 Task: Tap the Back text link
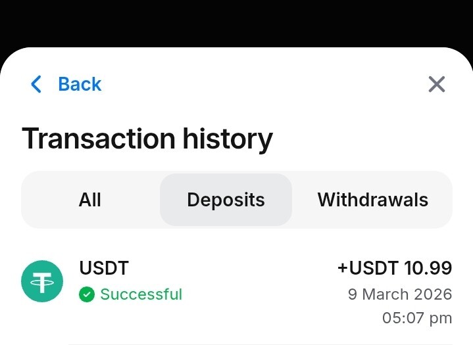80,84
